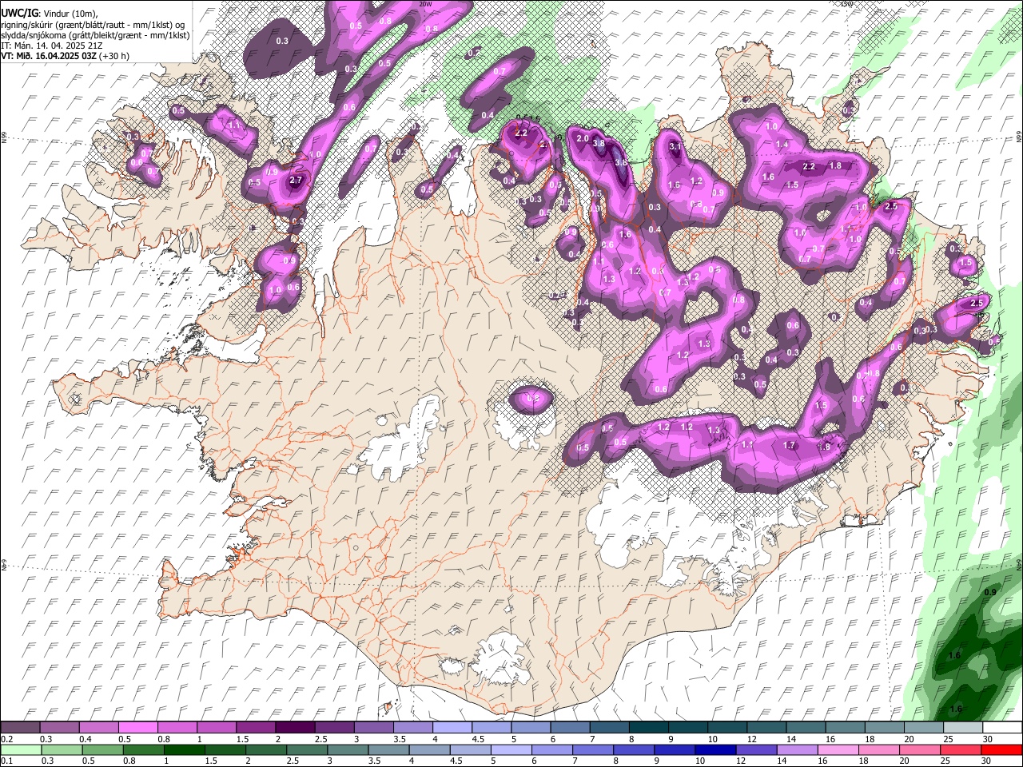Click the '0.9' value in the dark green rain area
Viewport: 1023px width, 767px height.
point(990,592)
